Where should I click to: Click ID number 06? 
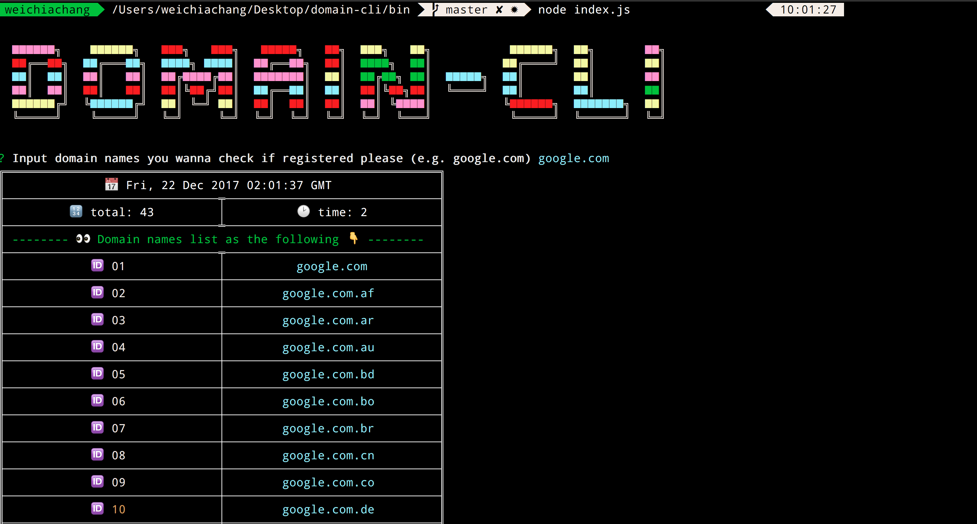click(x=118, y=401)
